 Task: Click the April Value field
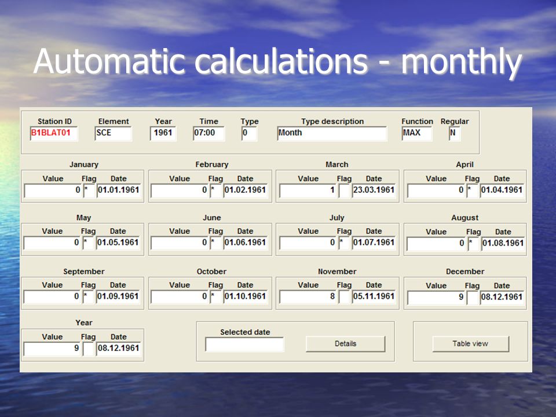(x=436, y=191)
